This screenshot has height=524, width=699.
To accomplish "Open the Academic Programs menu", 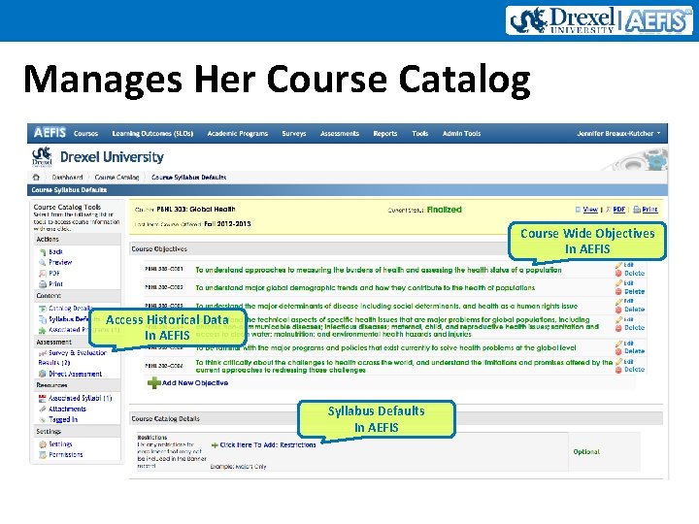I will 237,133.
